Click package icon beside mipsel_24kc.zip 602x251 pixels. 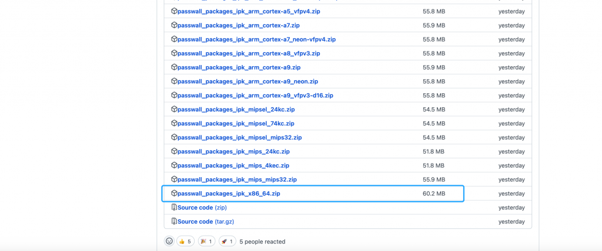[174, 109]
